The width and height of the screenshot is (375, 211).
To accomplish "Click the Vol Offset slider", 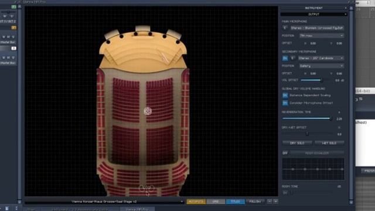I will (315, 80).
